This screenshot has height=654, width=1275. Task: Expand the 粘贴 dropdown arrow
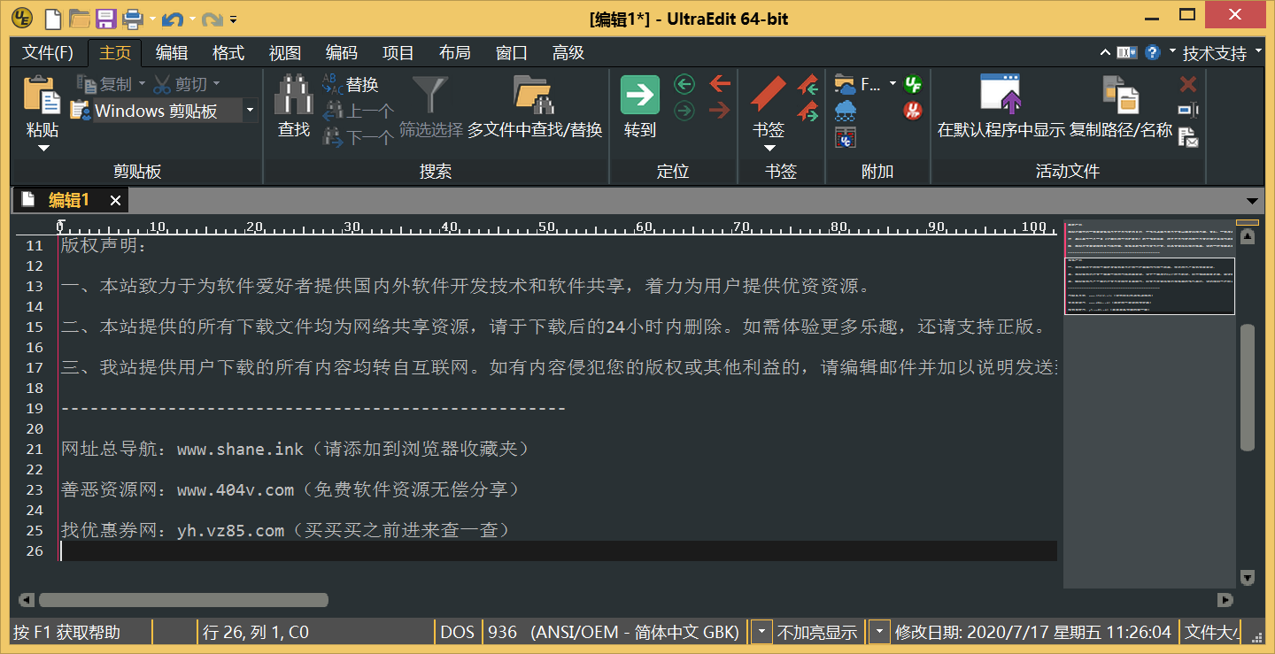click(x=42, y=148)
